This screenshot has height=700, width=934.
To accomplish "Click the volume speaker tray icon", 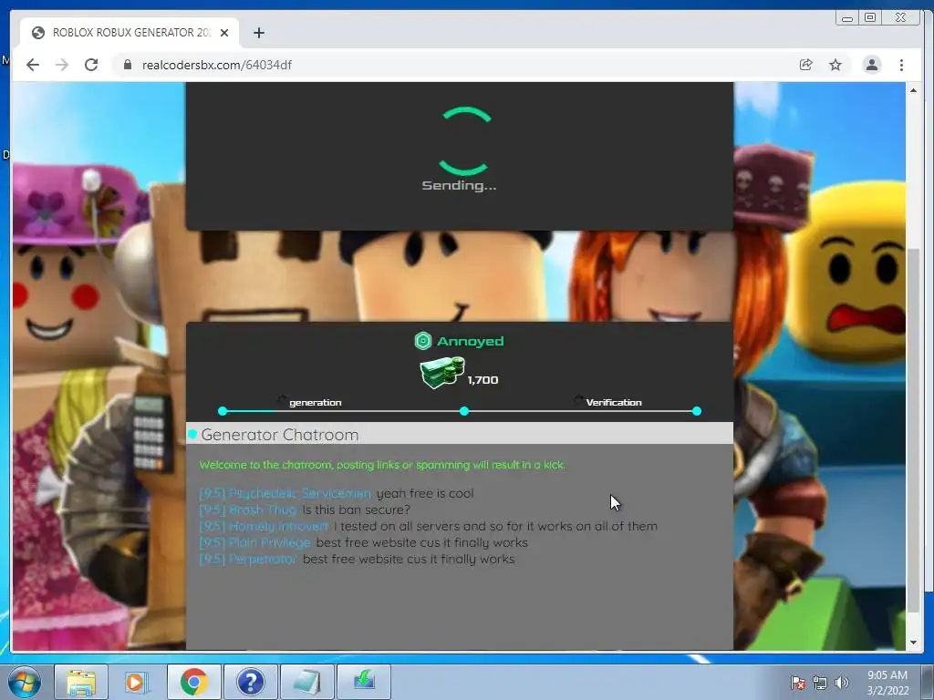I will point(841,683).
